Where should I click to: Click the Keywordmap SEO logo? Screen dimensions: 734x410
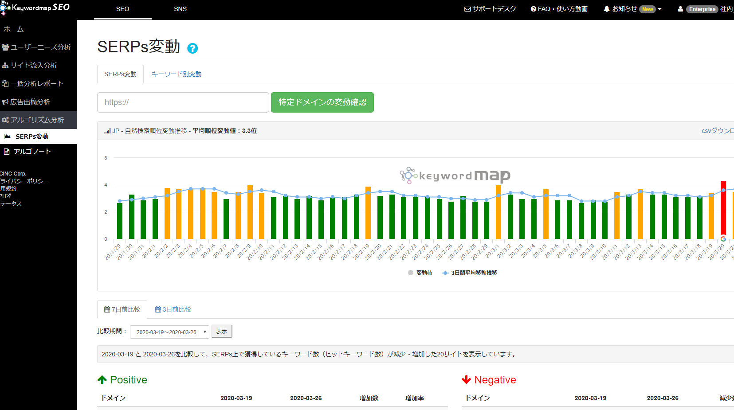[35, 8]
